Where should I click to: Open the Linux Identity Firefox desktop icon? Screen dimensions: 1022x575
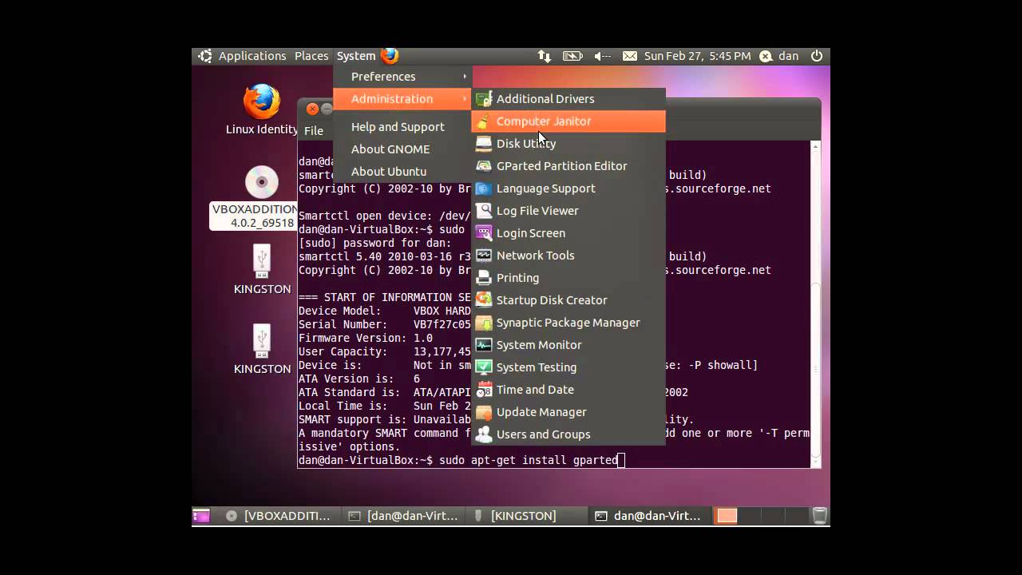point(262,103)
